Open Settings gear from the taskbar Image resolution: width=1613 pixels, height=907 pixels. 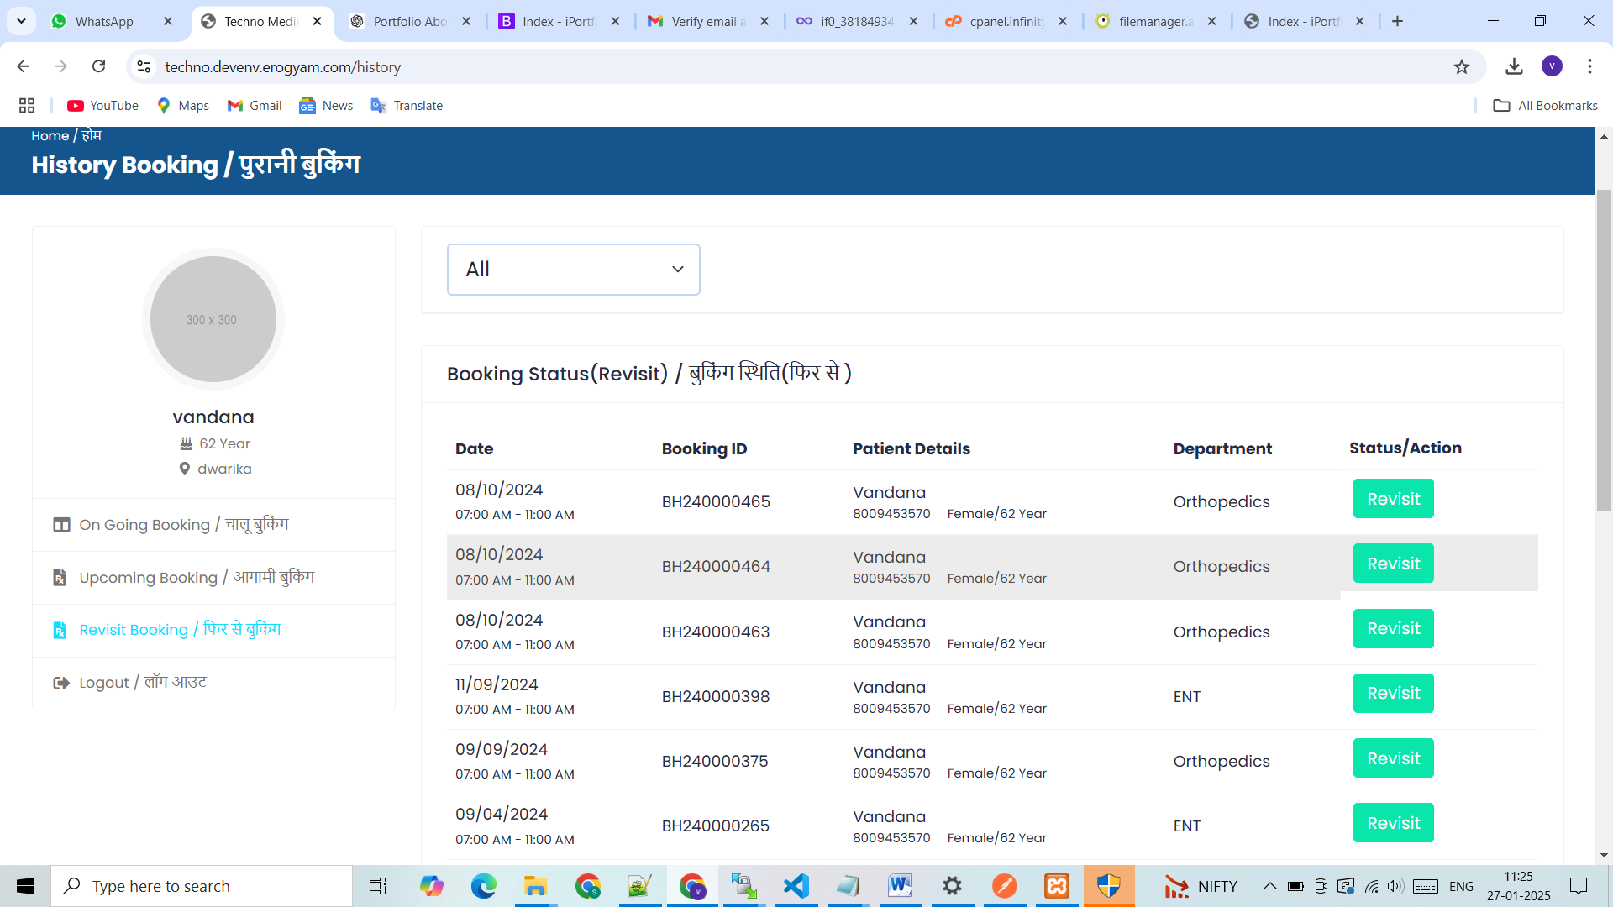point(952,886)
